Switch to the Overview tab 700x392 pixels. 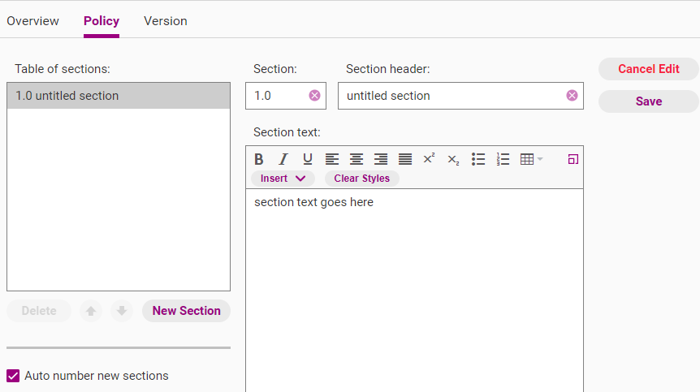pyautogui.click(x=32, y=21)
